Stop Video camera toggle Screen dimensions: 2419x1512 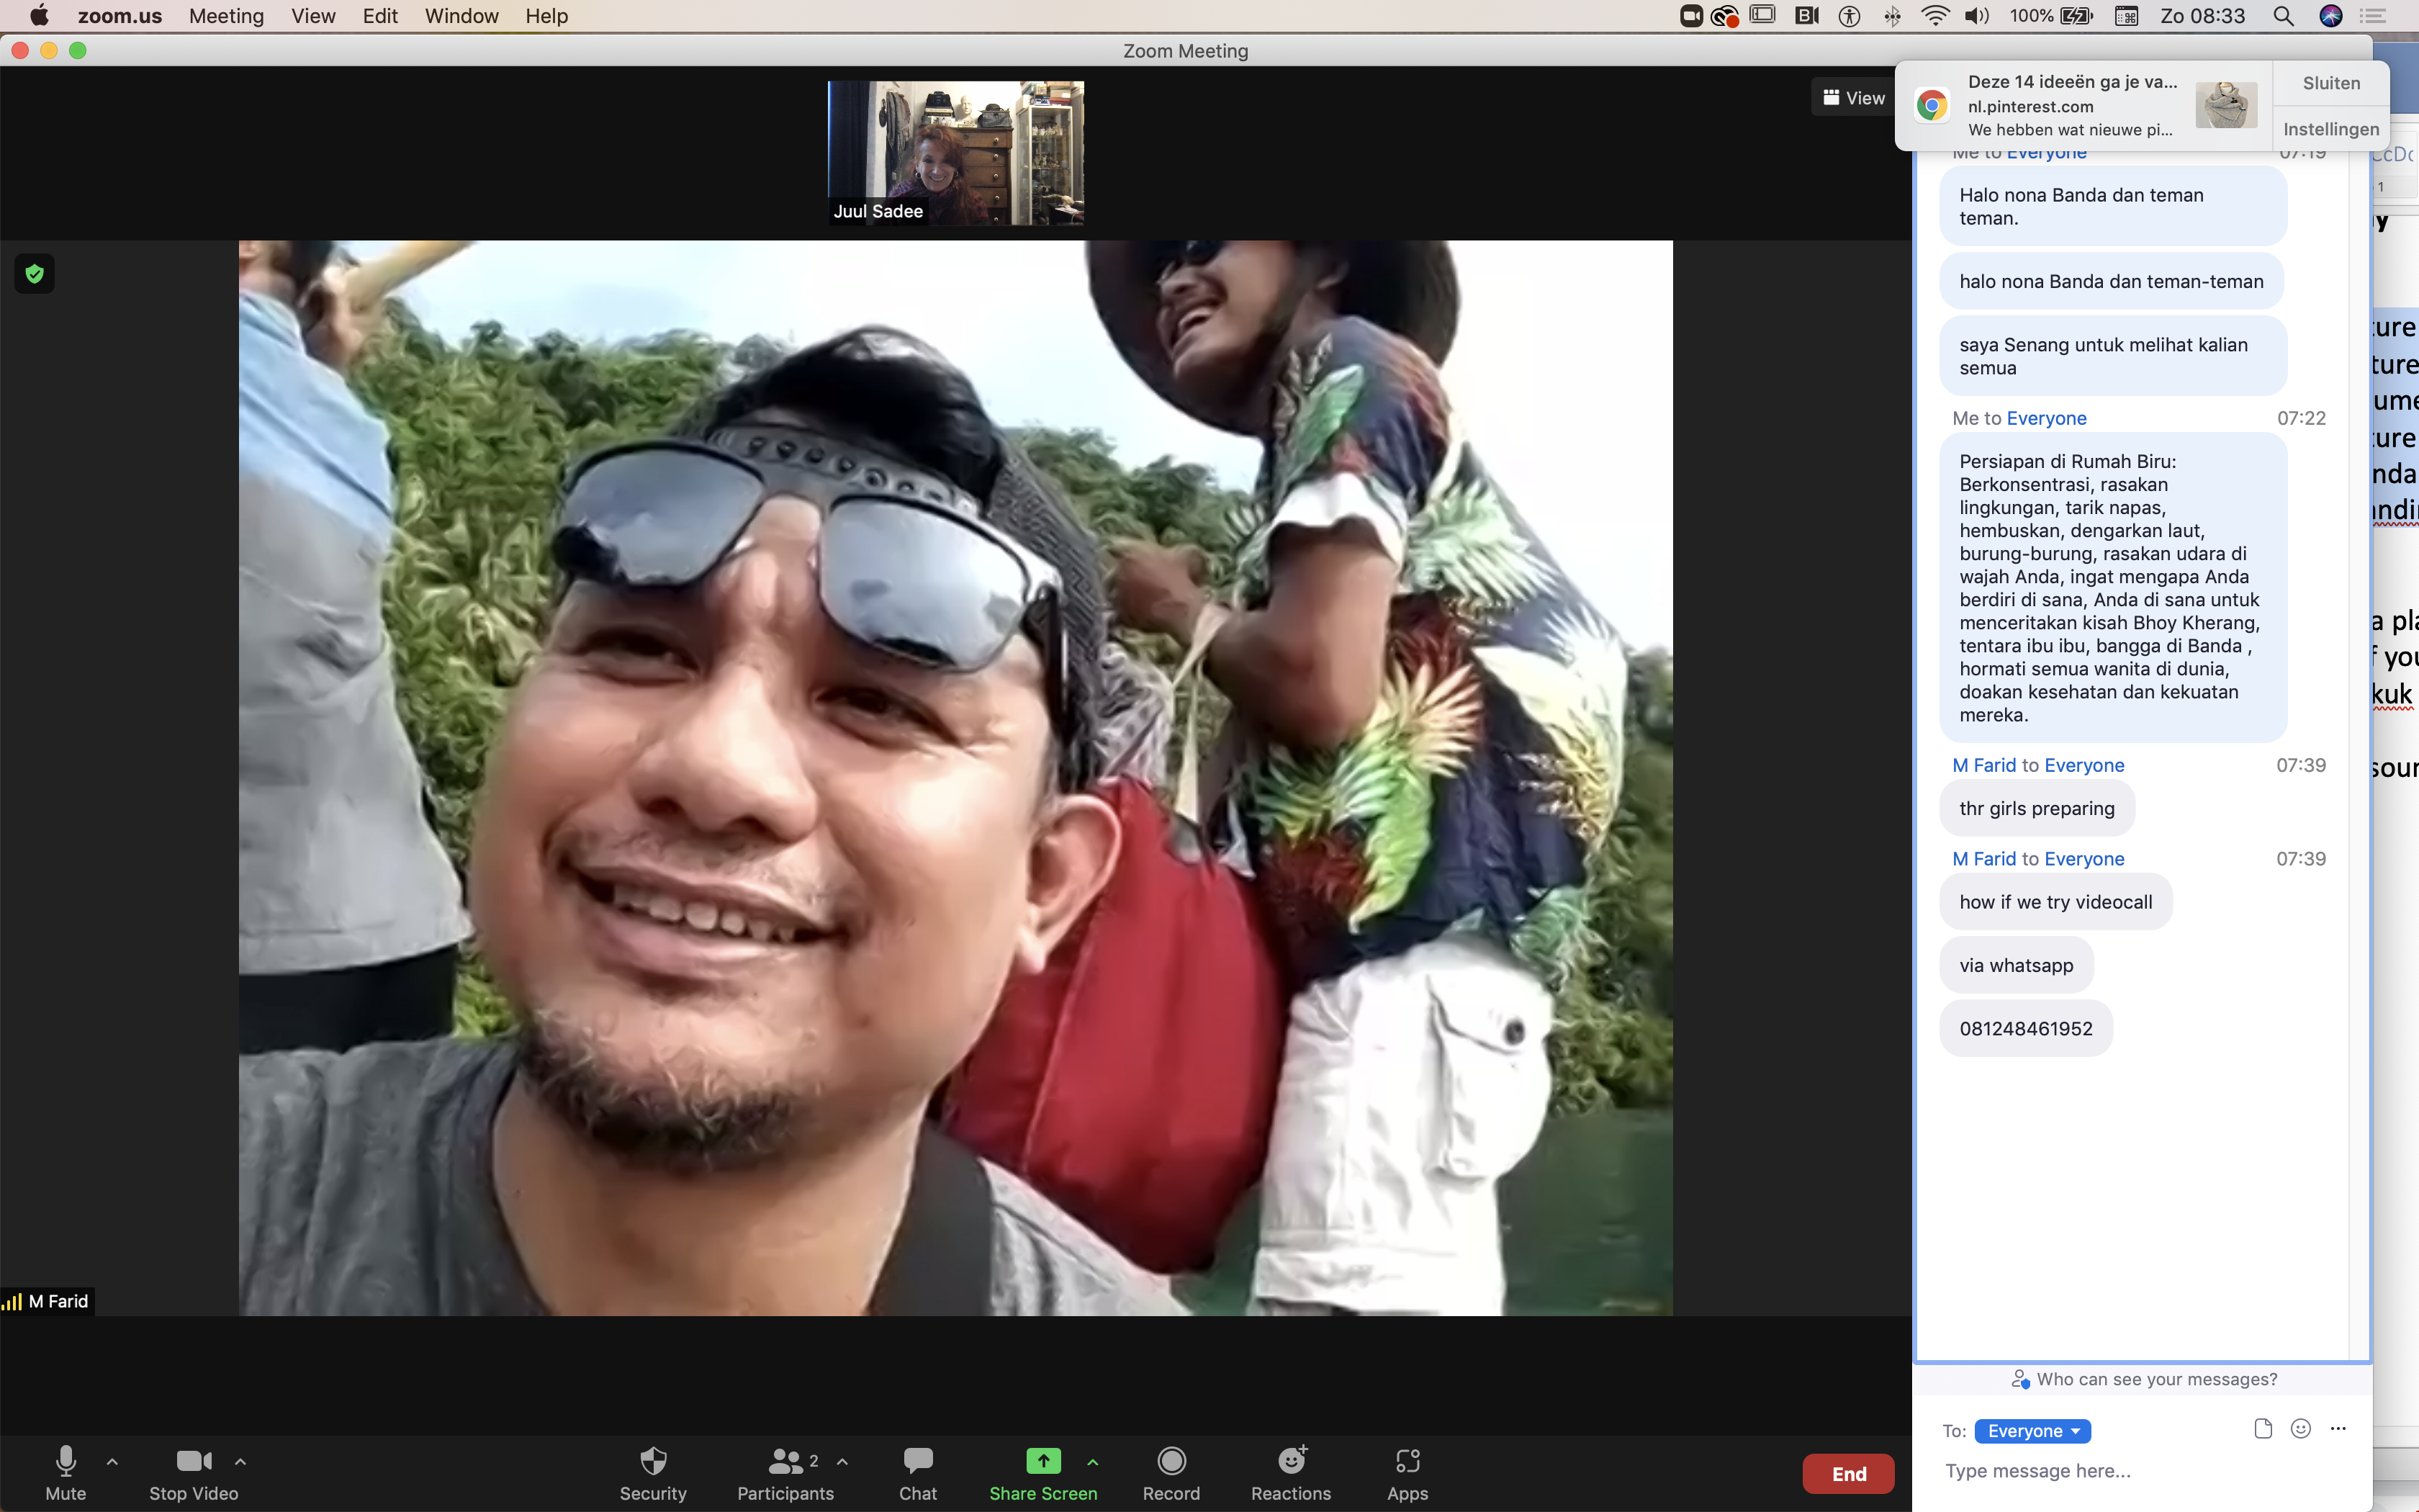point(193,1472)
